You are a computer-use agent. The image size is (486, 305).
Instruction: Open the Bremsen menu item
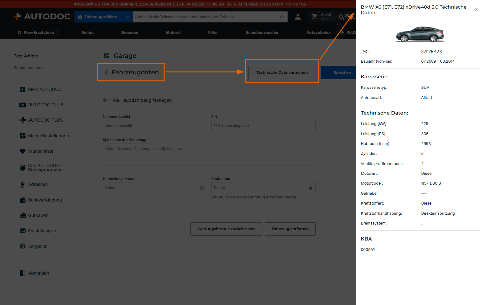pos(130,33)
